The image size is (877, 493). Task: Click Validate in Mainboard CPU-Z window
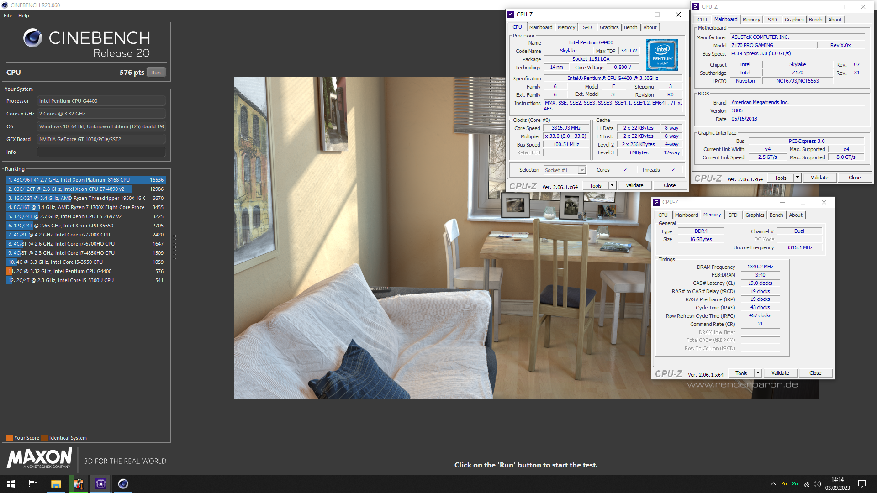coord(819,178)
